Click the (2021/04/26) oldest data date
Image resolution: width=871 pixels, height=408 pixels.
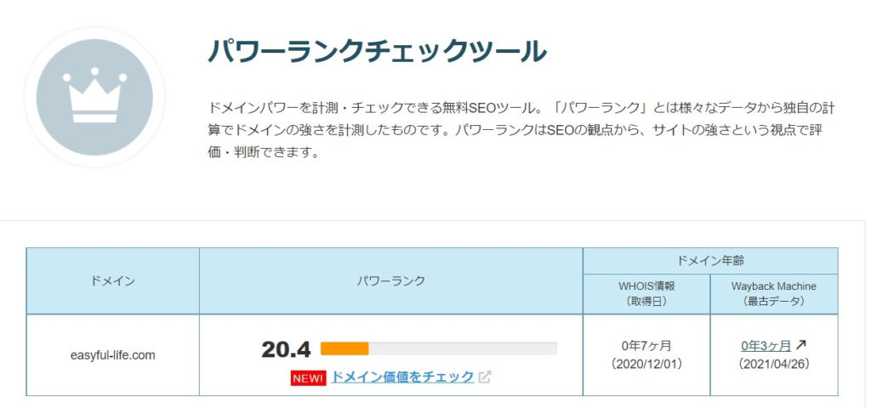pos(774,364)
